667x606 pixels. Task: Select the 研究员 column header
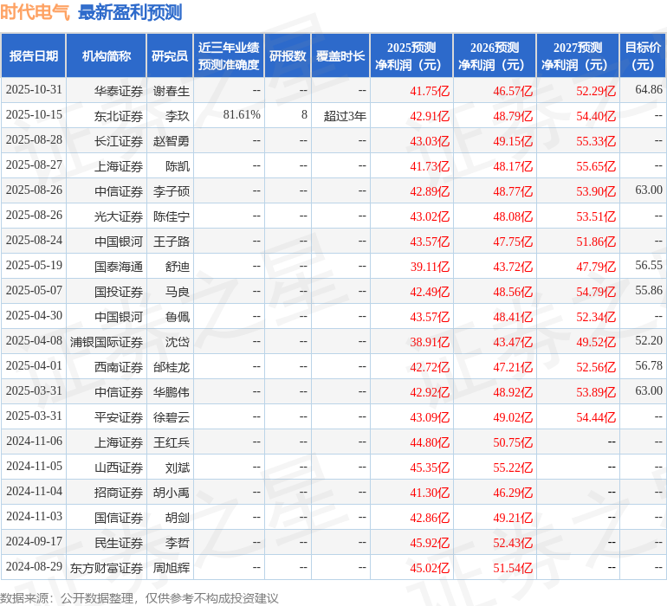point(169,56)
